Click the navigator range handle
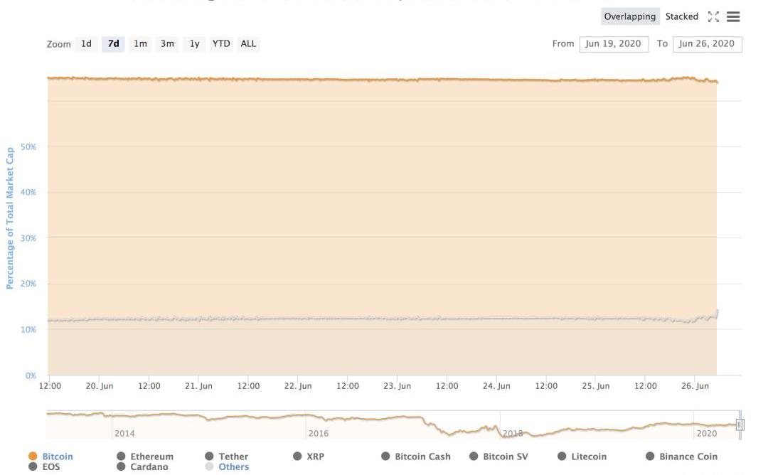 740,425
